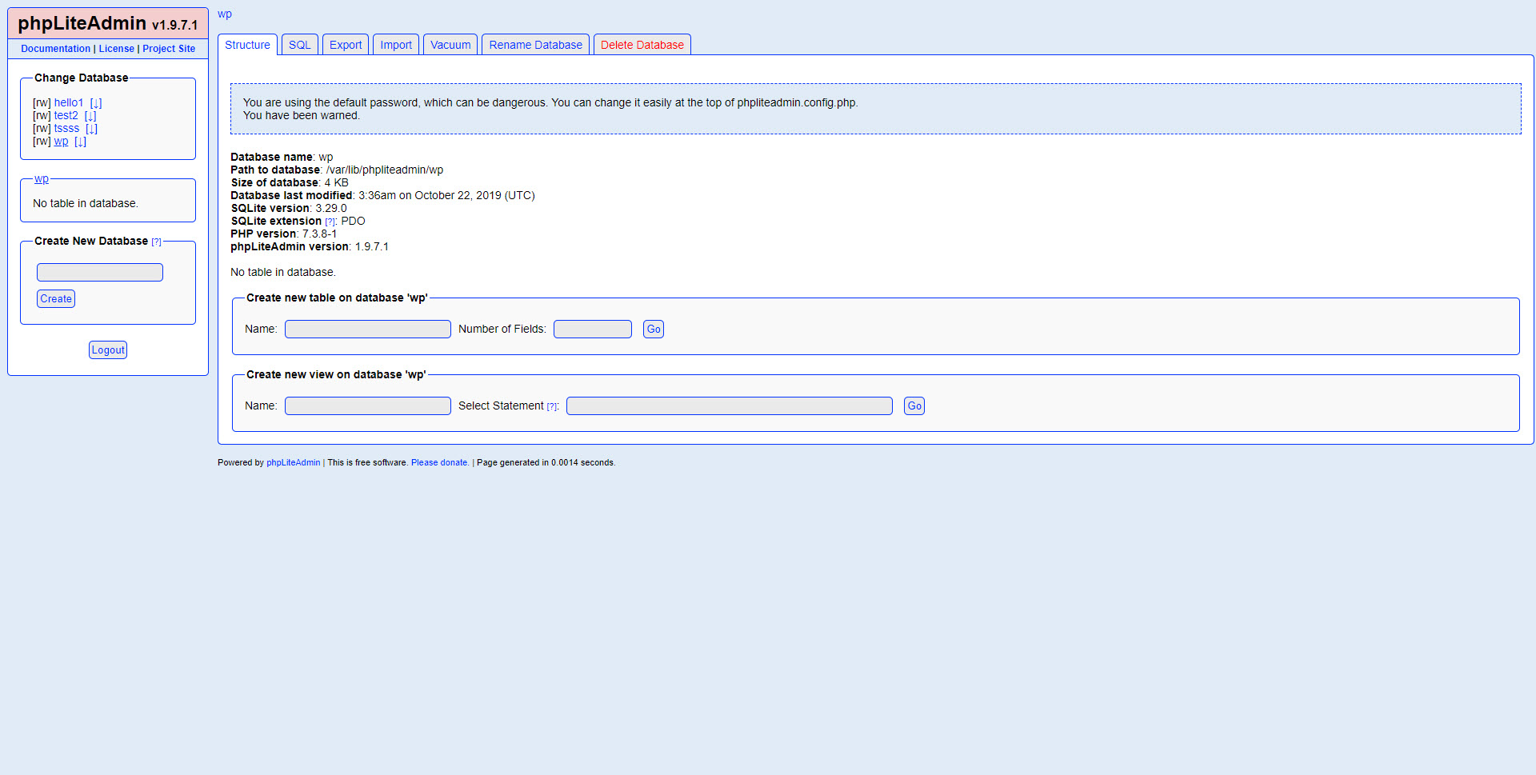Select the Vacuum tab
Screen dimensions: 1536x775
click(450, 45)
